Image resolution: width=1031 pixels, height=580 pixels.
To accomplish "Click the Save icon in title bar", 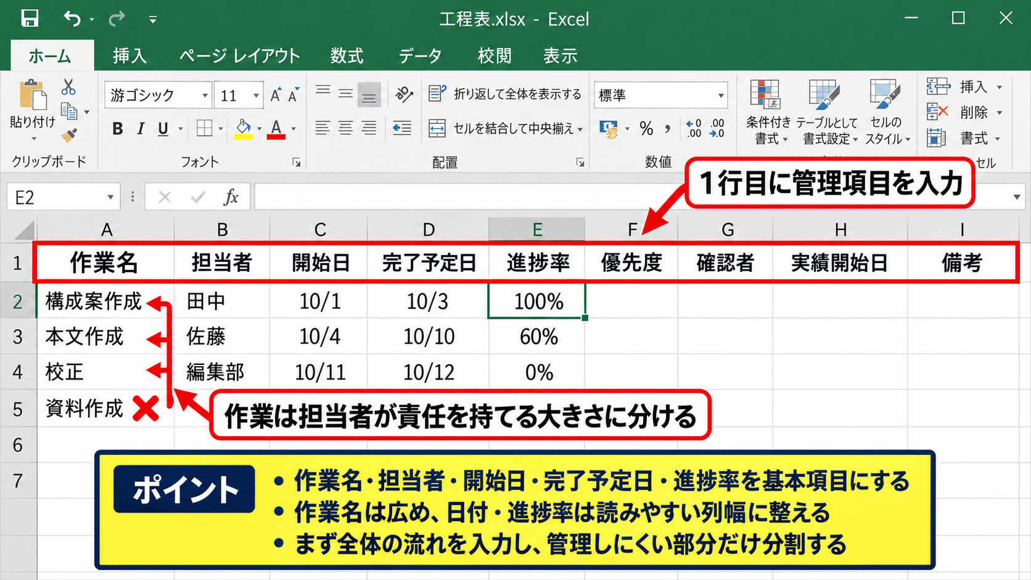I will [x=30, y=18].
